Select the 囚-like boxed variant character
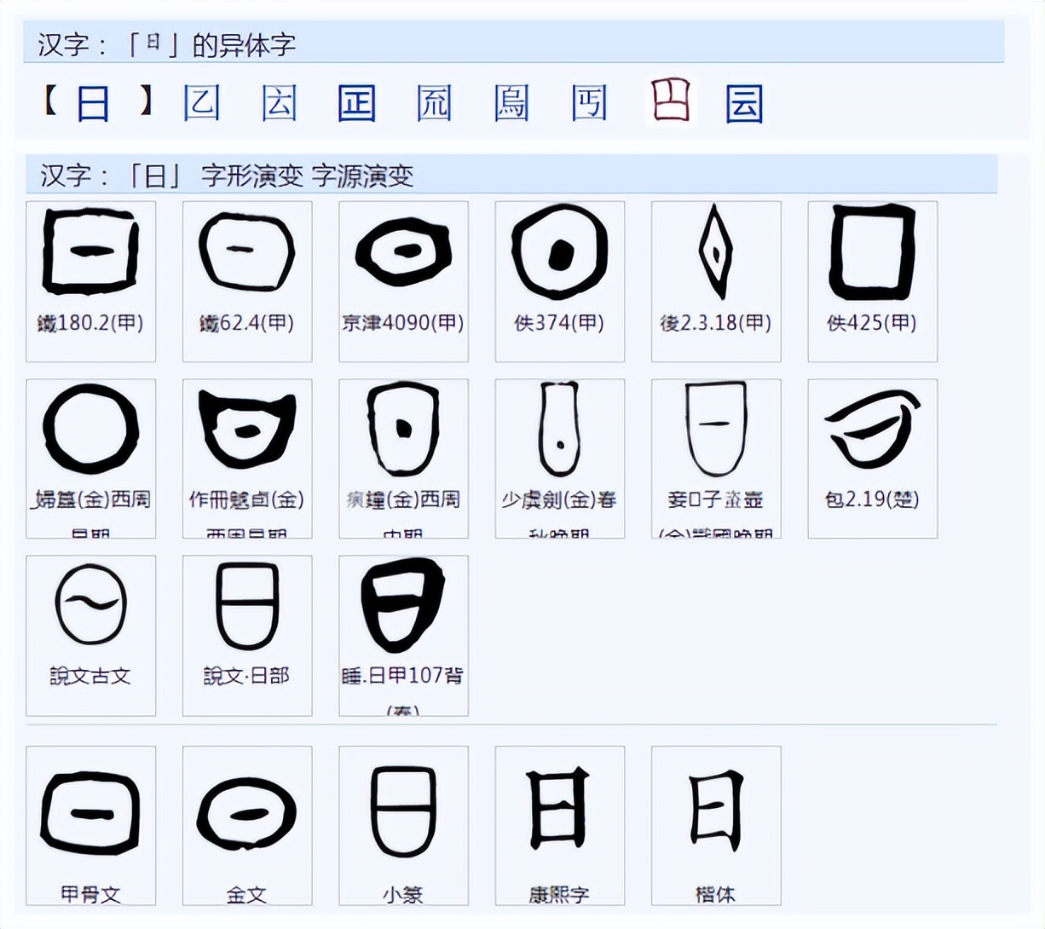 coord(280,104)
